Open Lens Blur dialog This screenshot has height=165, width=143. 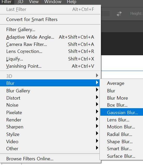pos(121,120)
